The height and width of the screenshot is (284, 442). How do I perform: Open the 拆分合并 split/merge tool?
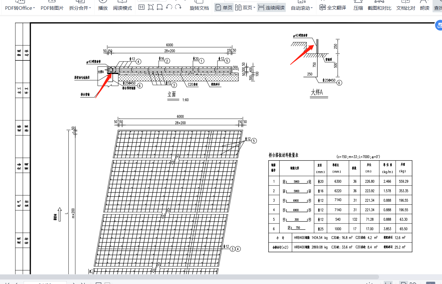click(78, 8)
